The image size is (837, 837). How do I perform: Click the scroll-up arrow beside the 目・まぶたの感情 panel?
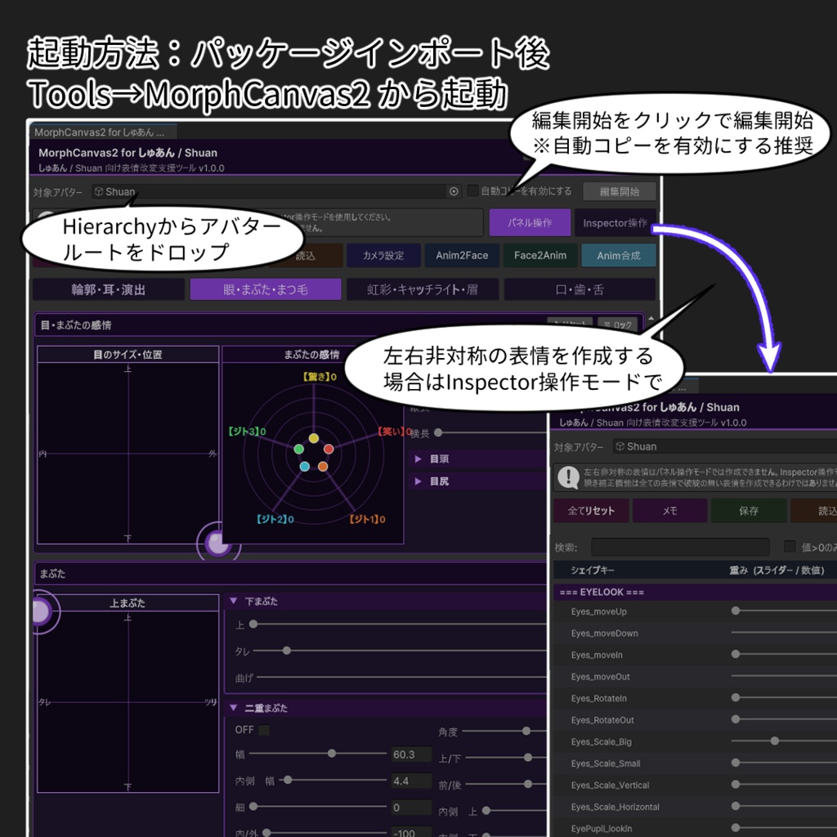651,319
